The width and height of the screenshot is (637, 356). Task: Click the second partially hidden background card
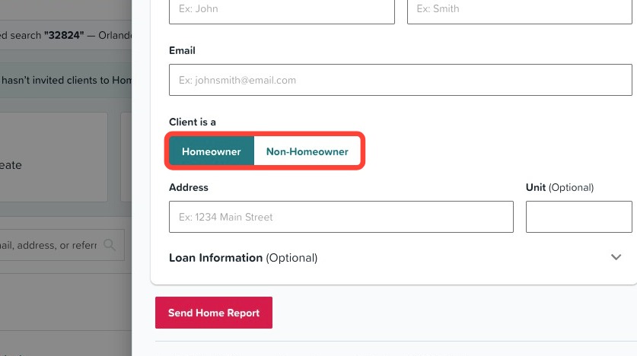pos(126,157)
